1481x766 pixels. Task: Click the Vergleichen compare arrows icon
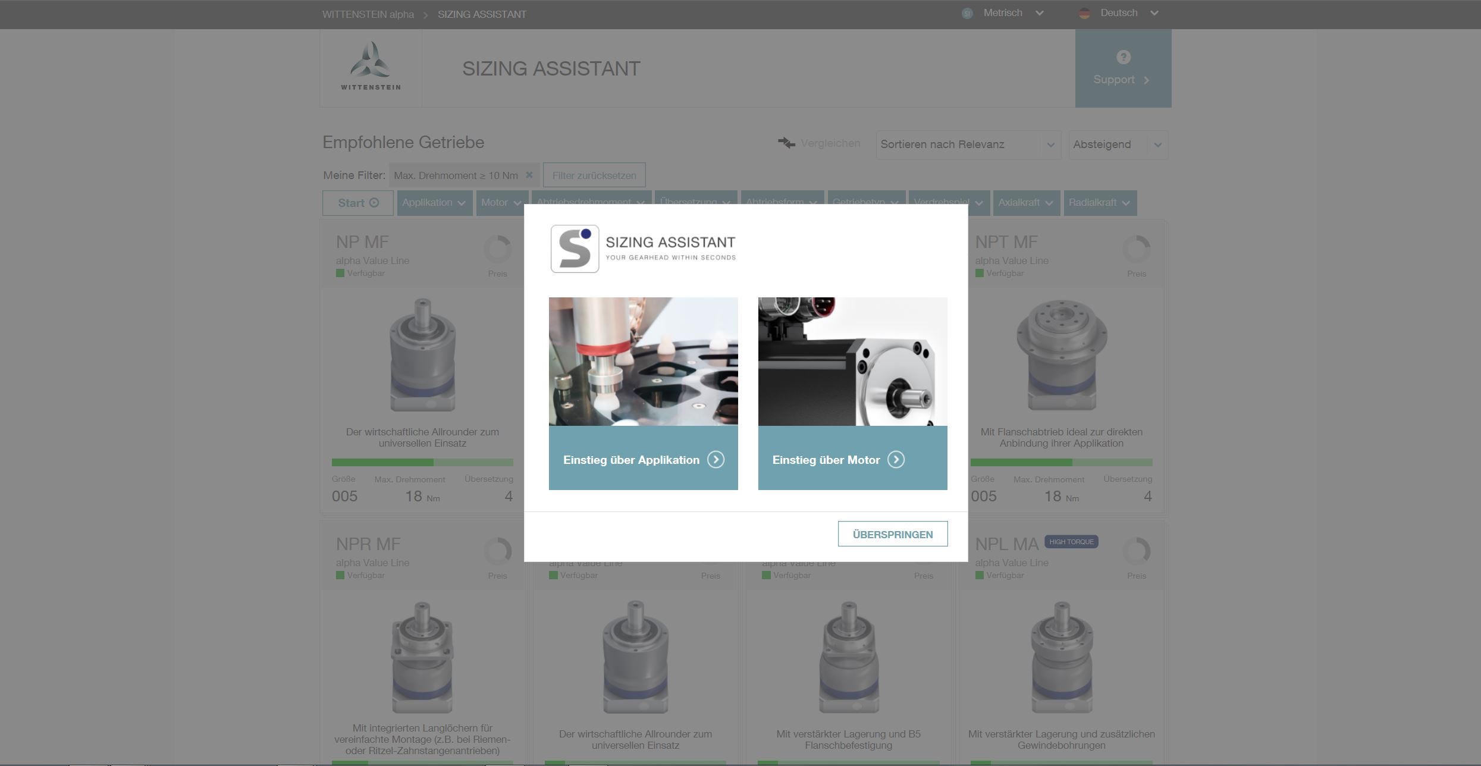786,143
